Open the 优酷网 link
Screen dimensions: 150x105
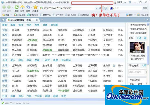click(x=15, y=30)
